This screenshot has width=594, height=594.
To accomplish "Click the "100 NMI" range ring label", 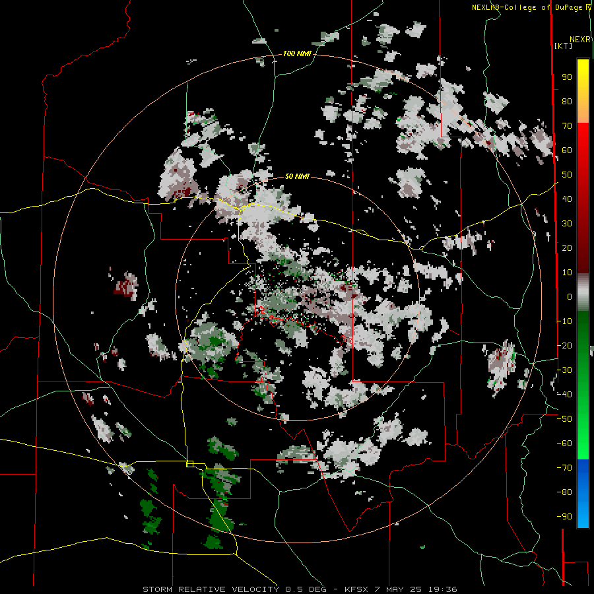I will tap(297, 54).
